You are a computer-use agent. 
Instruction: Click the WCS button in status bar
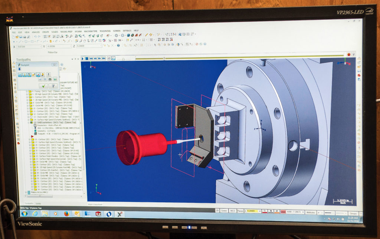pyautogui.click(x=233, y=211)
